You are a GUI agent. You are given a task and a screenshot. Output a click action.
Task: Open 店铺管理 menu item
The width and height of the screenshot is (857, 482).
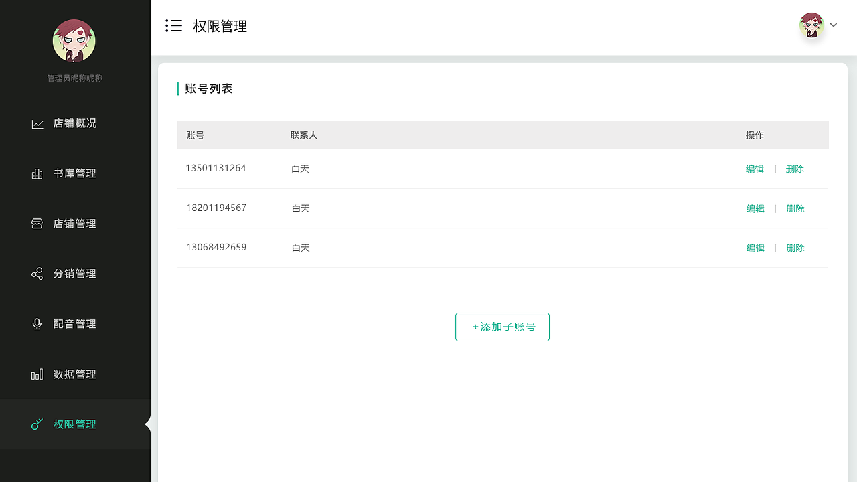75,224
